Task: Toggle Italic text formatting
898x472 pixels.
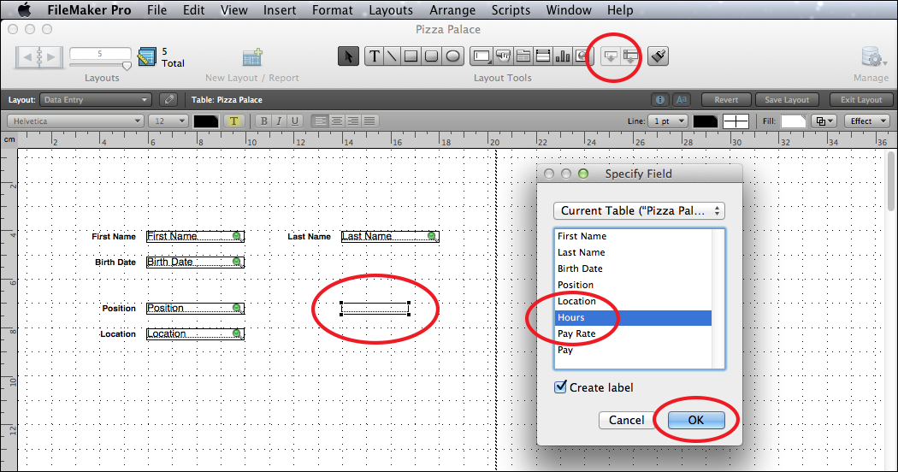Action: (279, 121)
